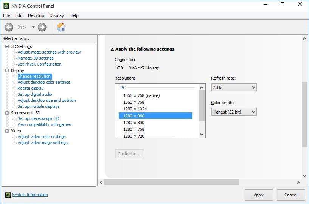Open the Home icon in toolbar
The image size is (309, 204).
pyautogui.click(x=61, y=27)
